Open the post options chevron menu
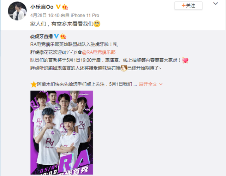The image size is (226, 176). pyautogui.click(x=215, y=4)
